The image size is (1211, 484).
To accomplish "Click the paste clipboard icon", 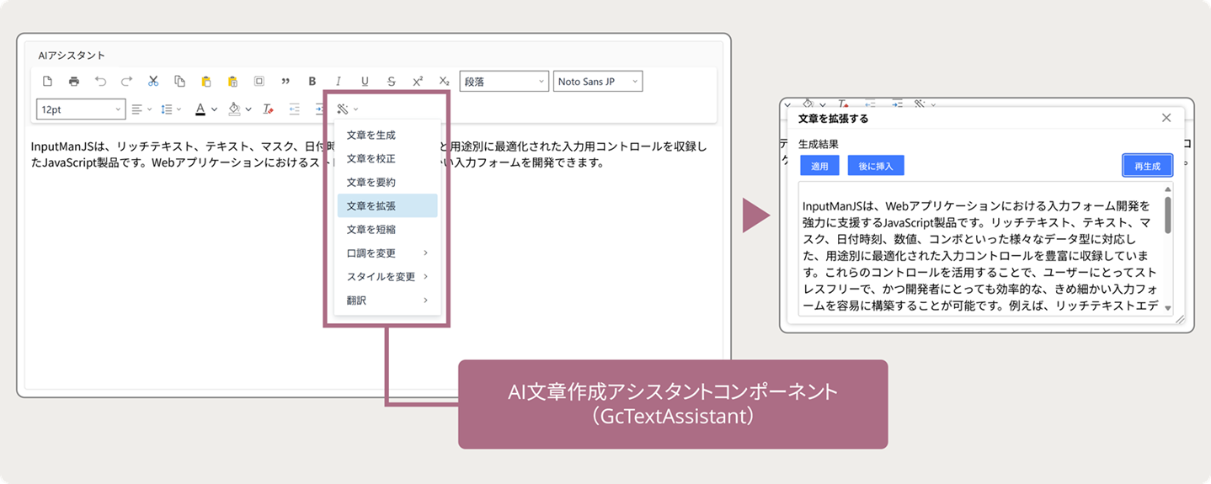I will [x=206, y=82].
